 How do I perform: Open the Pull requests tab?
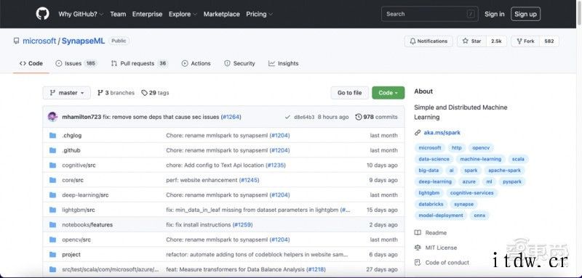tap(140, 63)
